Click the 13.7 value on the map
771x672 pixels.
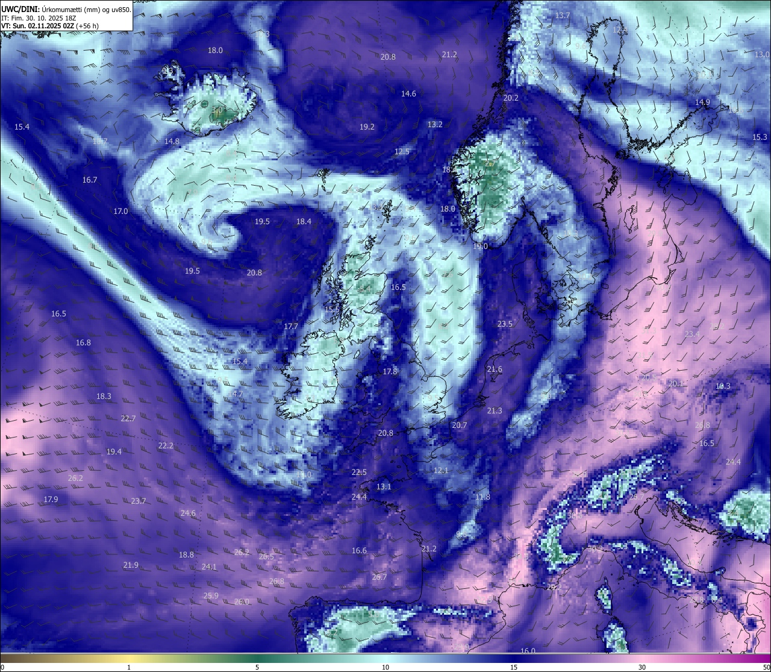tap(563, 15)
